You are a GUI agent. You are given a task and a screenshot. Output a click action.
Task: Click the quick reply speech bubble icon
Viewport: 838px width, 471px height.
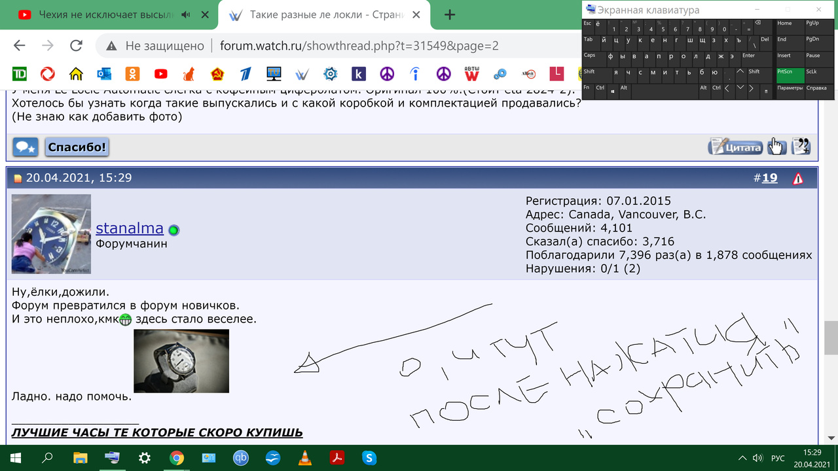[x=26, y=147]
